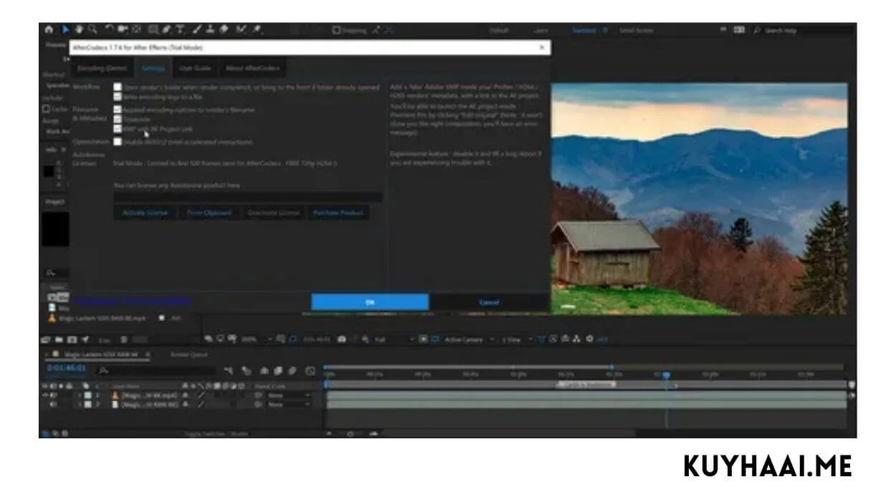Select the Default workspace
Image resolution: width=896 pixels, height=487 pixels.
499,31
